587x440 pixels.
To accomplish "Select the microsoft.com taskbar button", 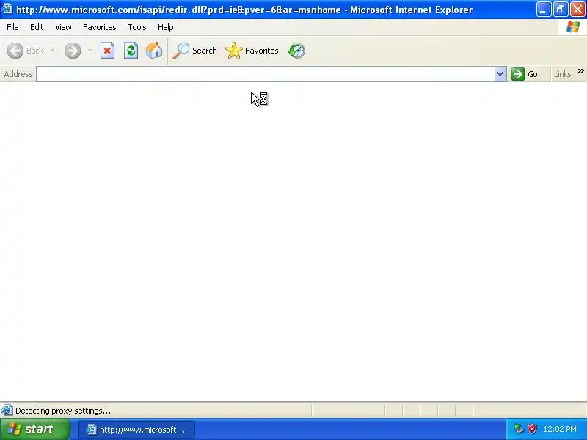I will [x=136, y=430].
